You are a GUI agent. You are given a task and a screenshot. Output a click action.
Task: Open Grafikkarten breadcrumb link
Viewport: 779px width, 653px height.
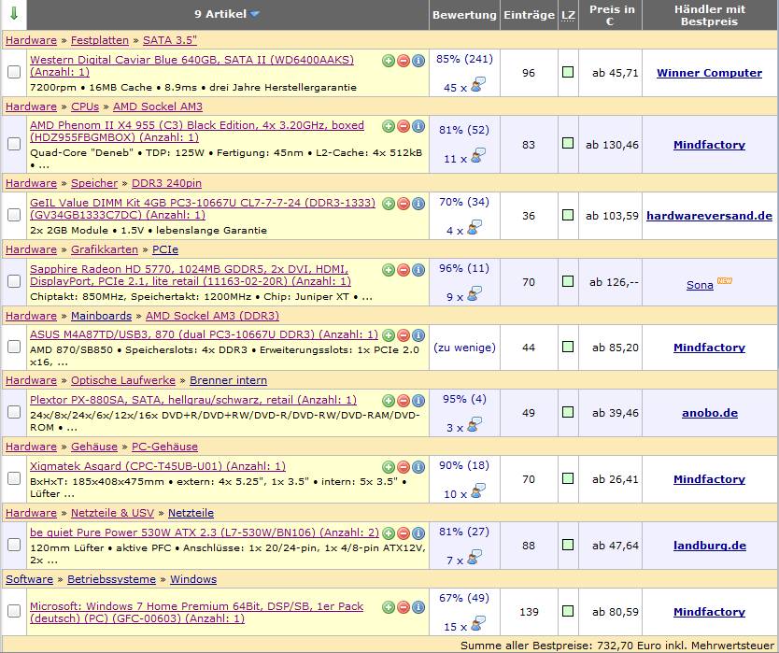coord(105,249)
